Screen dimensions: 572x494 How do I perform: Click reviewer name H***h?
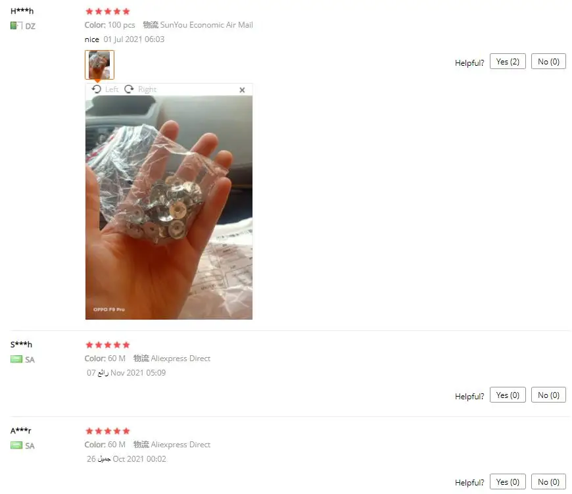coord(22,11)
